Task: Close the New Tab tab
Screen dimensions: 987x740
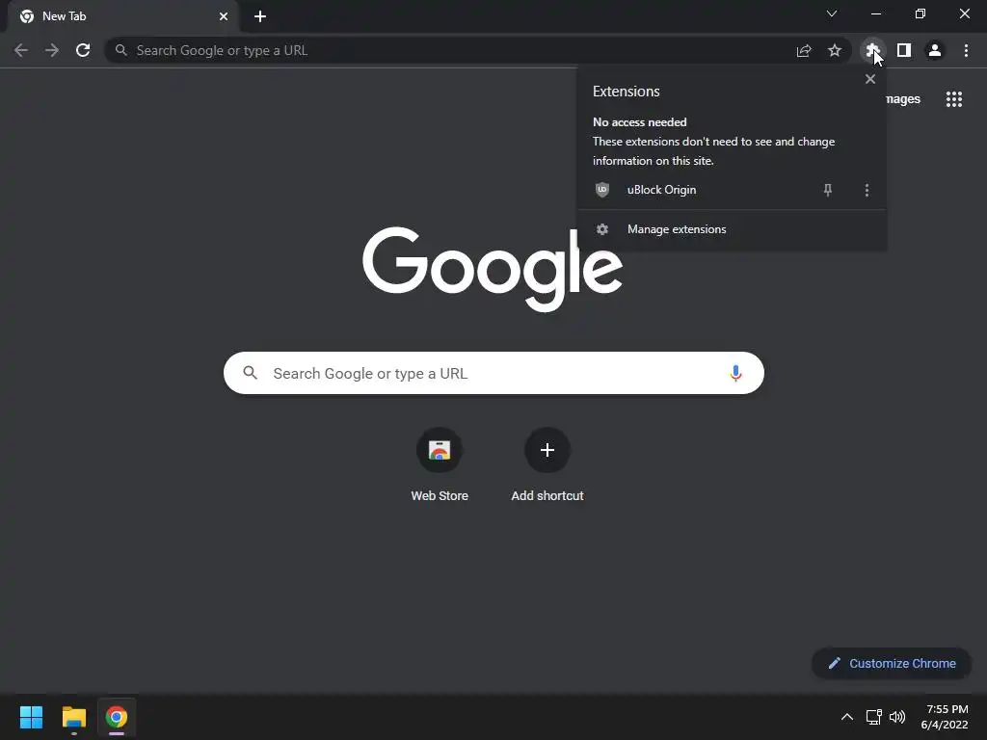Action: [224, 16]
